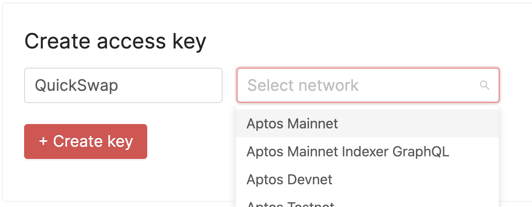Select the Aptos Mainnet option
The height and width of the screenshot is (207, 532).
click(292, 124)
